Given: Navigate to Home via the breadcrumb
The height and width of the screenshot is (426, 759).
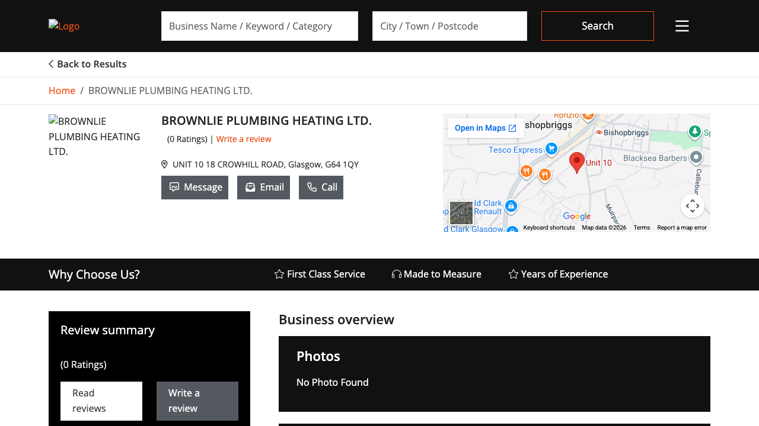Looking at the screenshot, I should click(62, 90).
